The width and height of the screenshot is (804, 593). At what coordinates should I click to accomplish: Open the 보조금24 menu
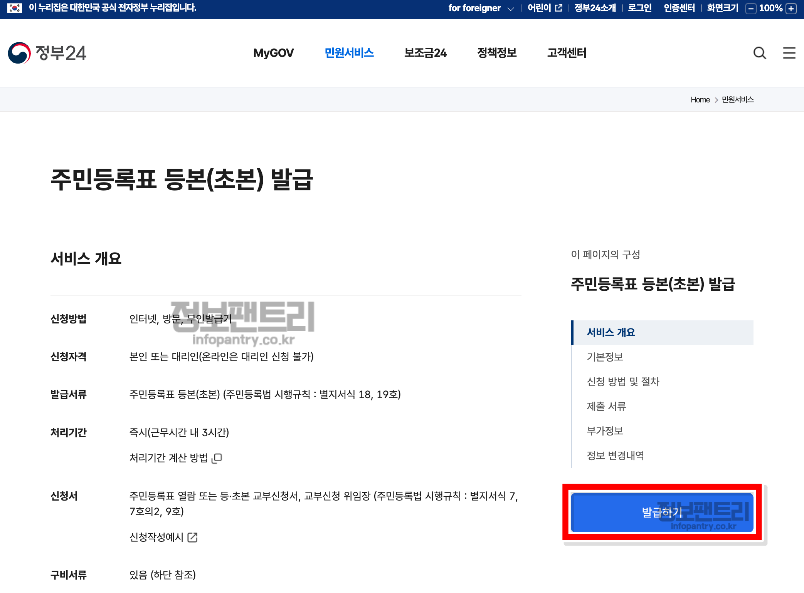click(x=425, y=53)
